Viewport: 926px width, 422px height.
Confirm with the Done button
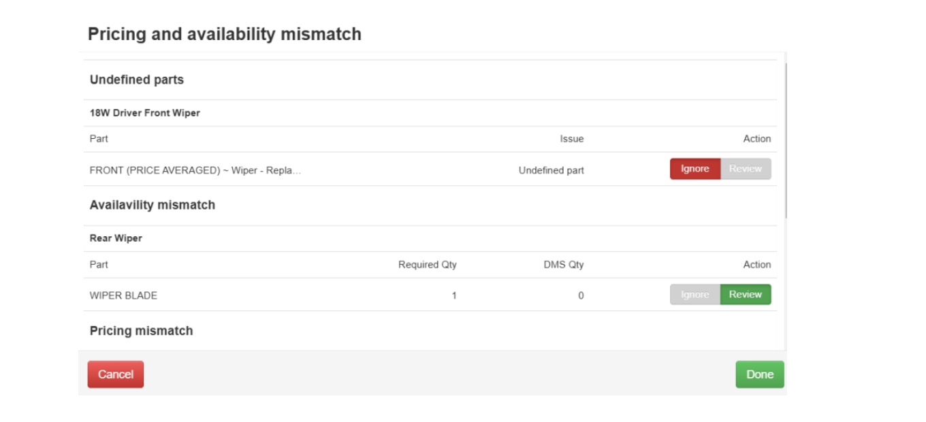(x=759, y=374)
